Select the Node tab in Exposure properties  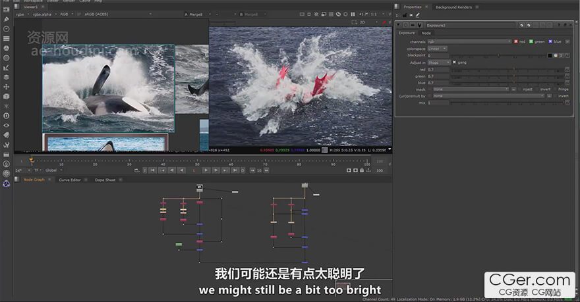426,33
